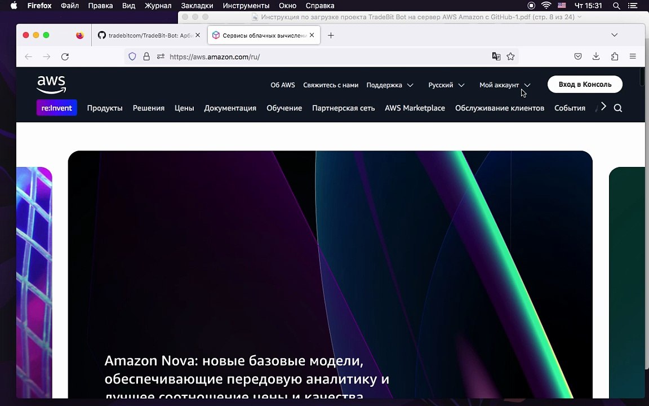Open a new tab with plus button
Image resolution: width=649 pixels, height=406 pixels.
click(x=331, y=35)
